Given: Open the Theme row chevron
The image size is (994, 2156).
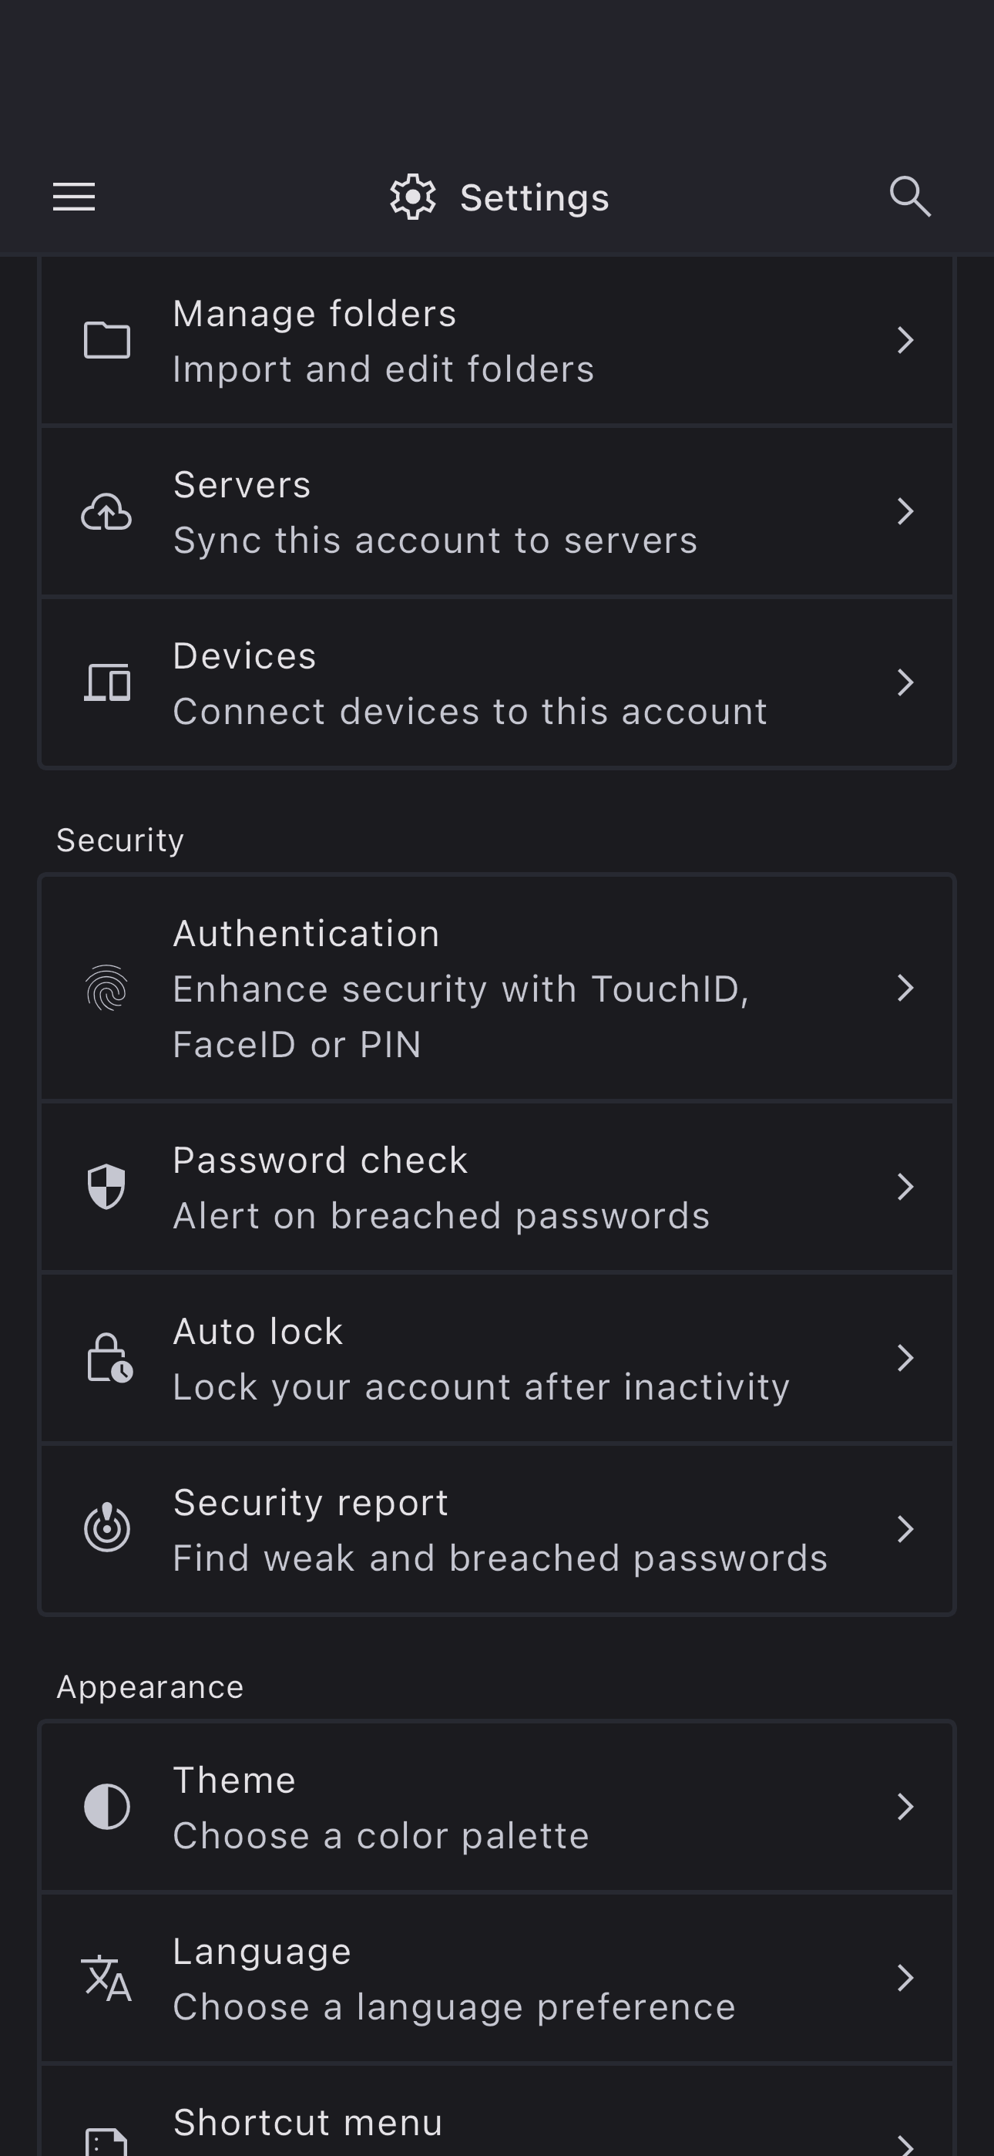Looking at the screenshot, I should click(x=905, y=1807).
